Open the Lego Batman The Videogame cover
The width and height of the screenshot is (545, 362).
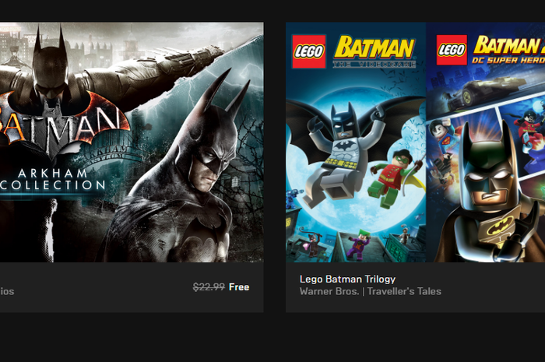[x=356, y=142]
